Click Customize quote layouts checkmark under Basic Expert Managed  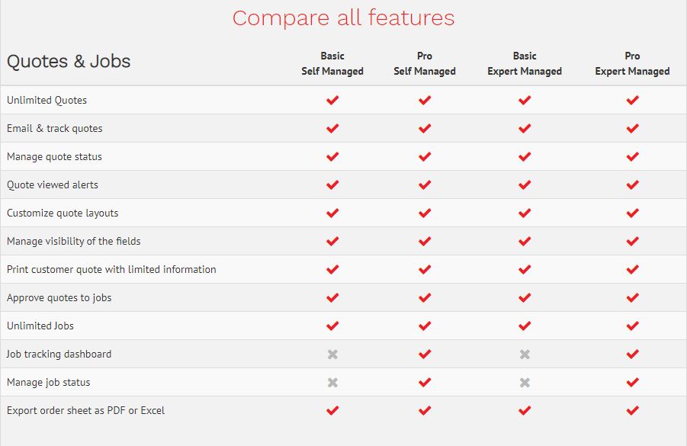click(x=525, y=213)
